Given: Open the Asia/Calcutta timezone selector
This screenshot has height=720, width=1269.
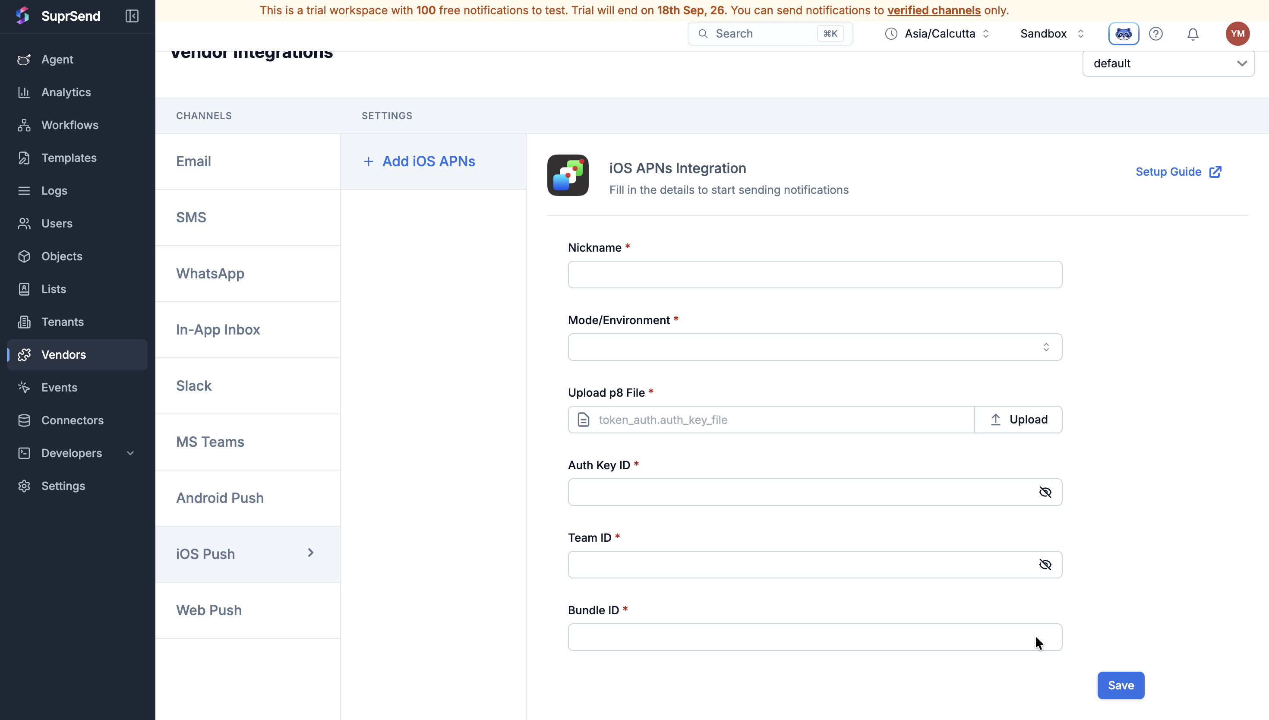Looking at the screenshot, I should coord(937,34).
